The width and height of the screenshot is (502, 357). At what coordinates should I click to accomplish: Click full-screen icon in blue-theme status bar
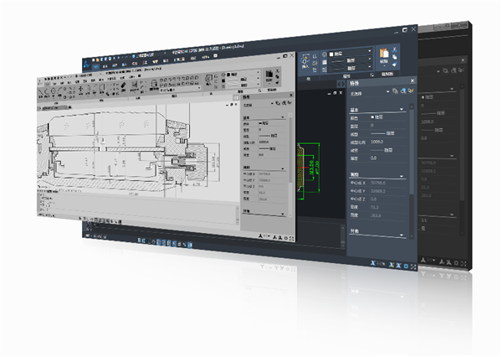click(x=413, y=266)
